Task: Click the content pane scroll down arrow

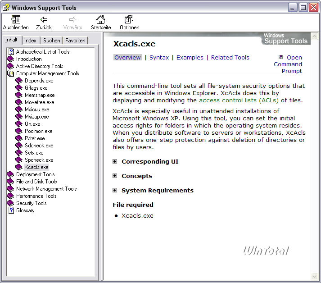Action: coord(314,276)
